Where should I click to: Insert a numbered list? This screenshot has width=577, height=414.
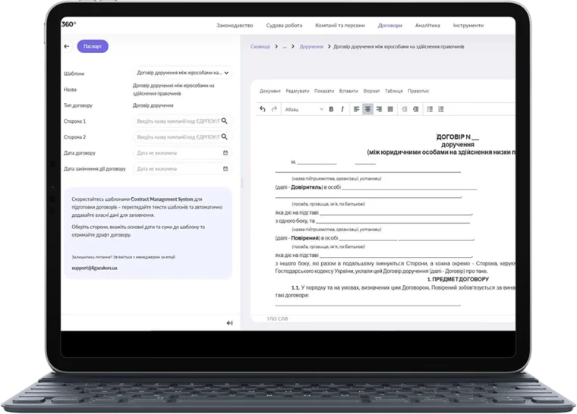[441, 109]
